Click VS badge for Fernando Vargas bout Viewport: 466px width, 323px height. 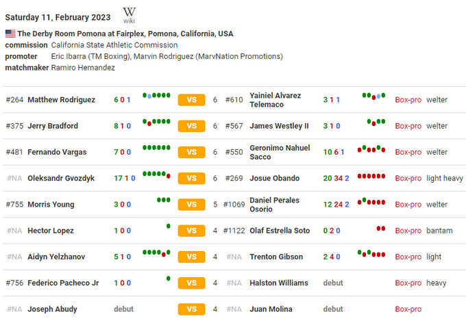click(x=191, y=152)
